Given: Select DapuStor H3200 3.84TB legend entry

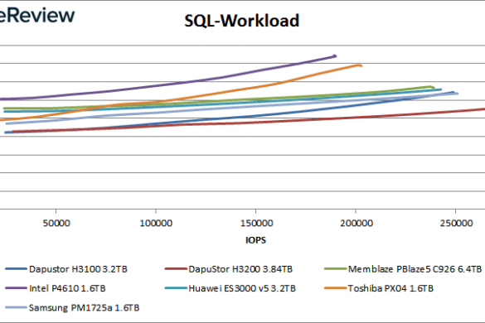Looking at the screenshot, I should [229, 269].
